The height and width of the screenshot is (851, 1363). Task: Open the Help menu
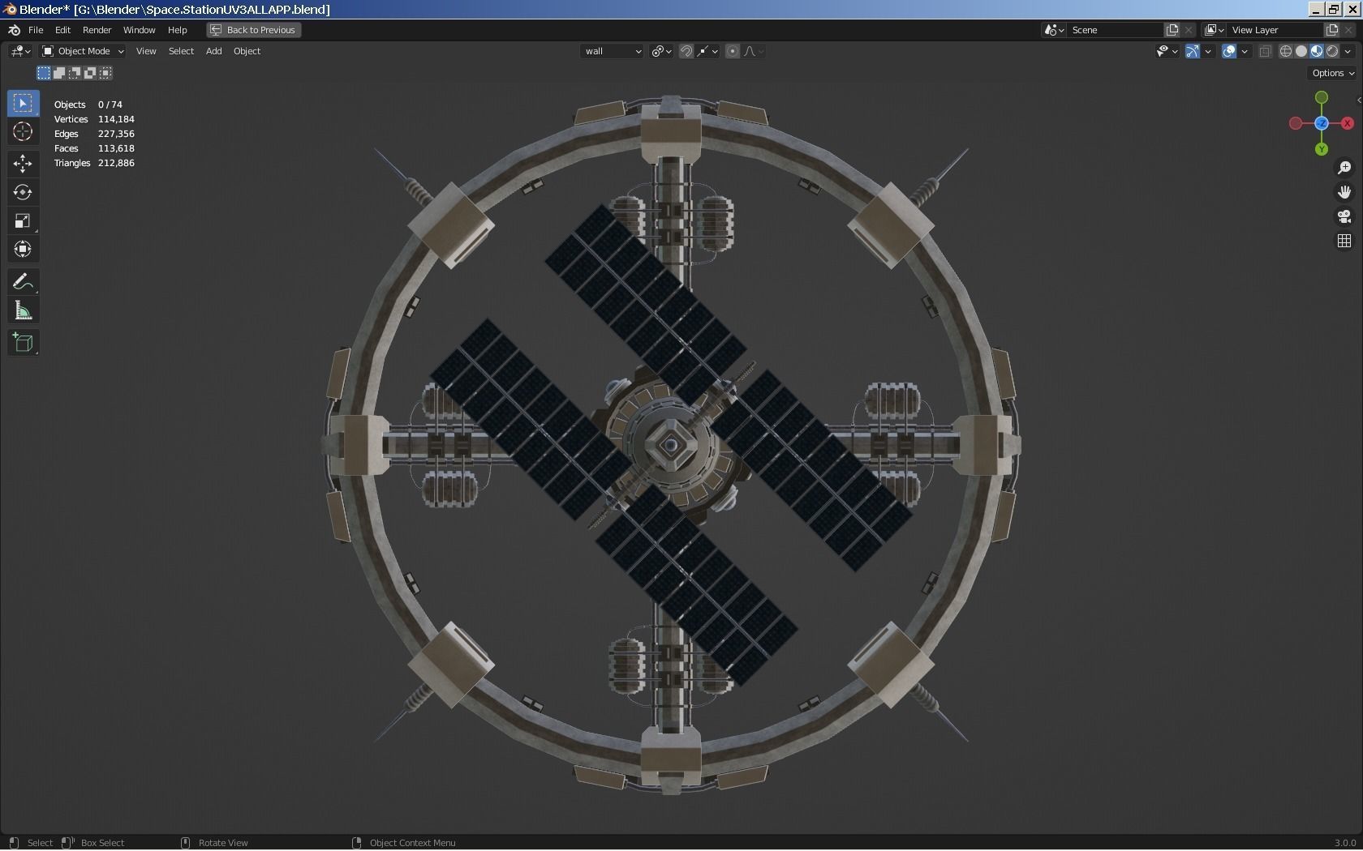177,30
